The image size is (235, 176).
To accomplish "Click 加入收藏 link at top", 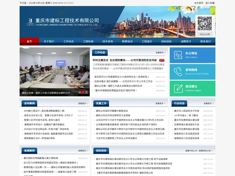I will tap(210, 3).
